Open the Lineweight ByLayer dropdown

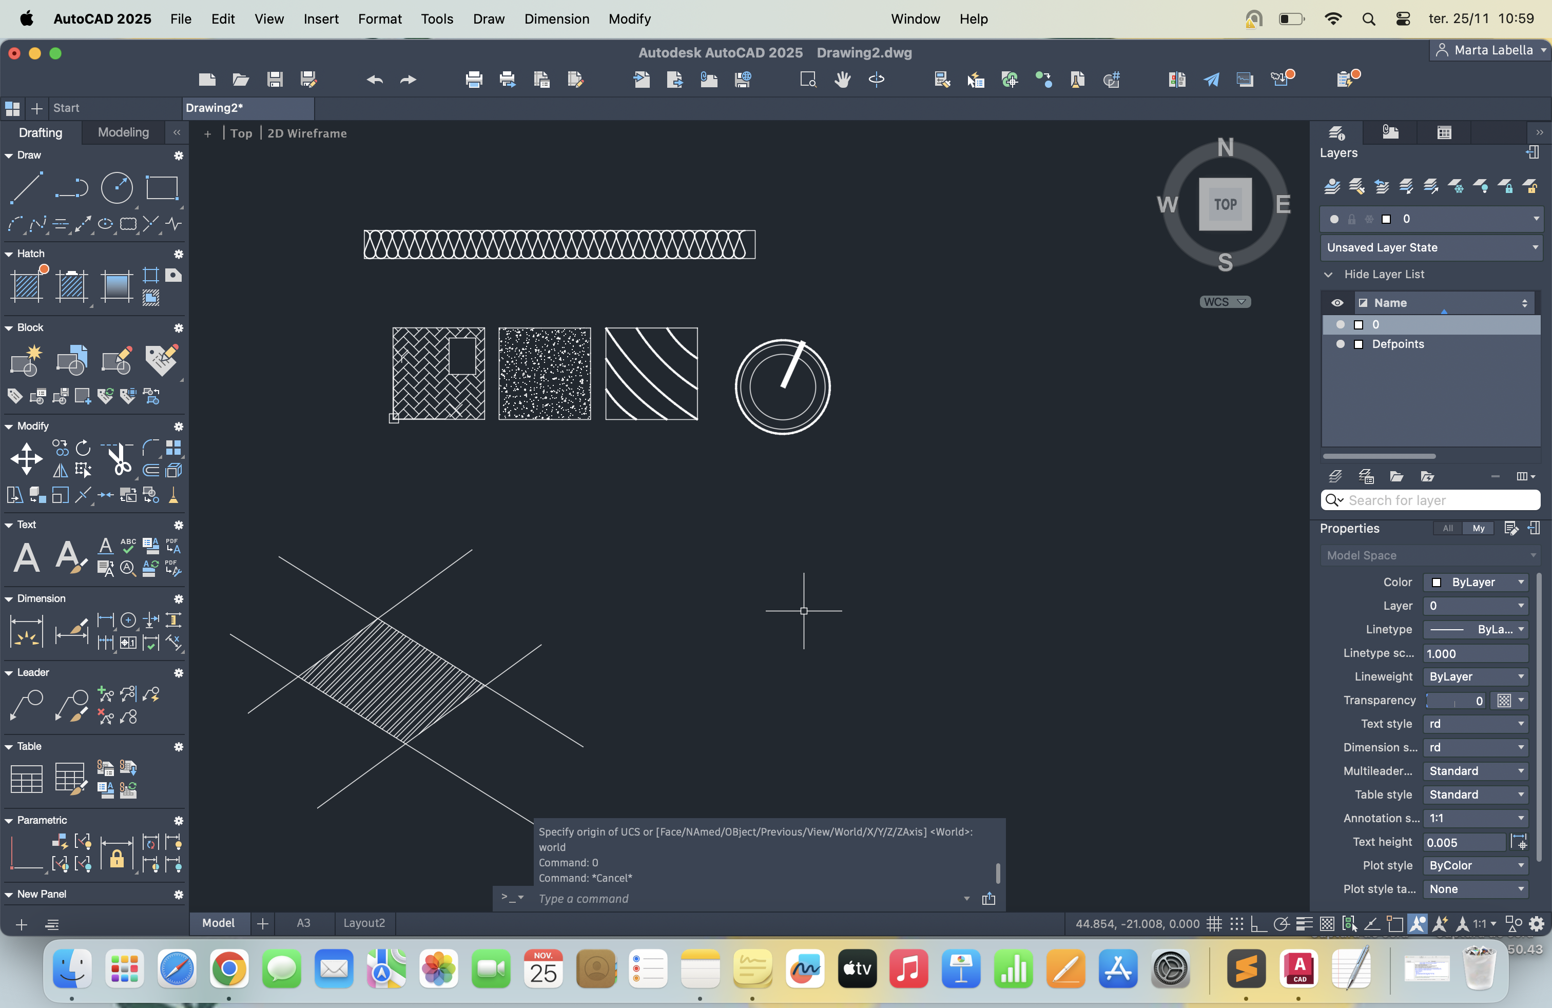tap(1476, 677)
